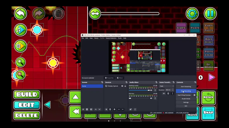Go to previous tab with the teal triangle
The image size is (229, 128).
tap(48, 105)
